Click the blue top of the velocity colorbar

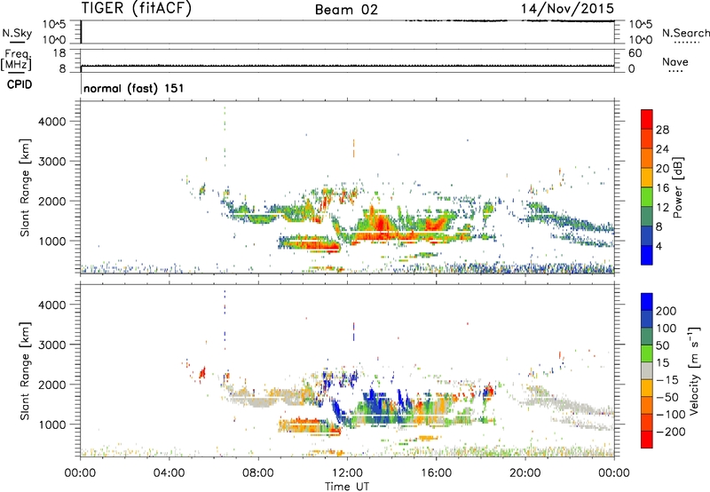647,302
